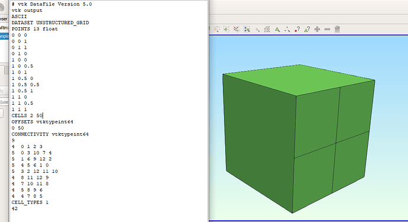Enable hover points red dot question-mark tool
Screen dimensions: 408x222
[297, 29]
